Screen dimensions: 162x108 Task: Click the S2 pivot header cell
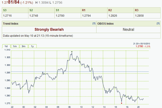[x=41, y=10]
